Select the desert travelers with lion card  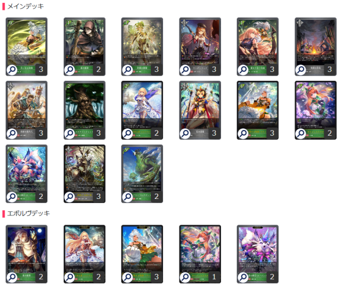[26, 110]
